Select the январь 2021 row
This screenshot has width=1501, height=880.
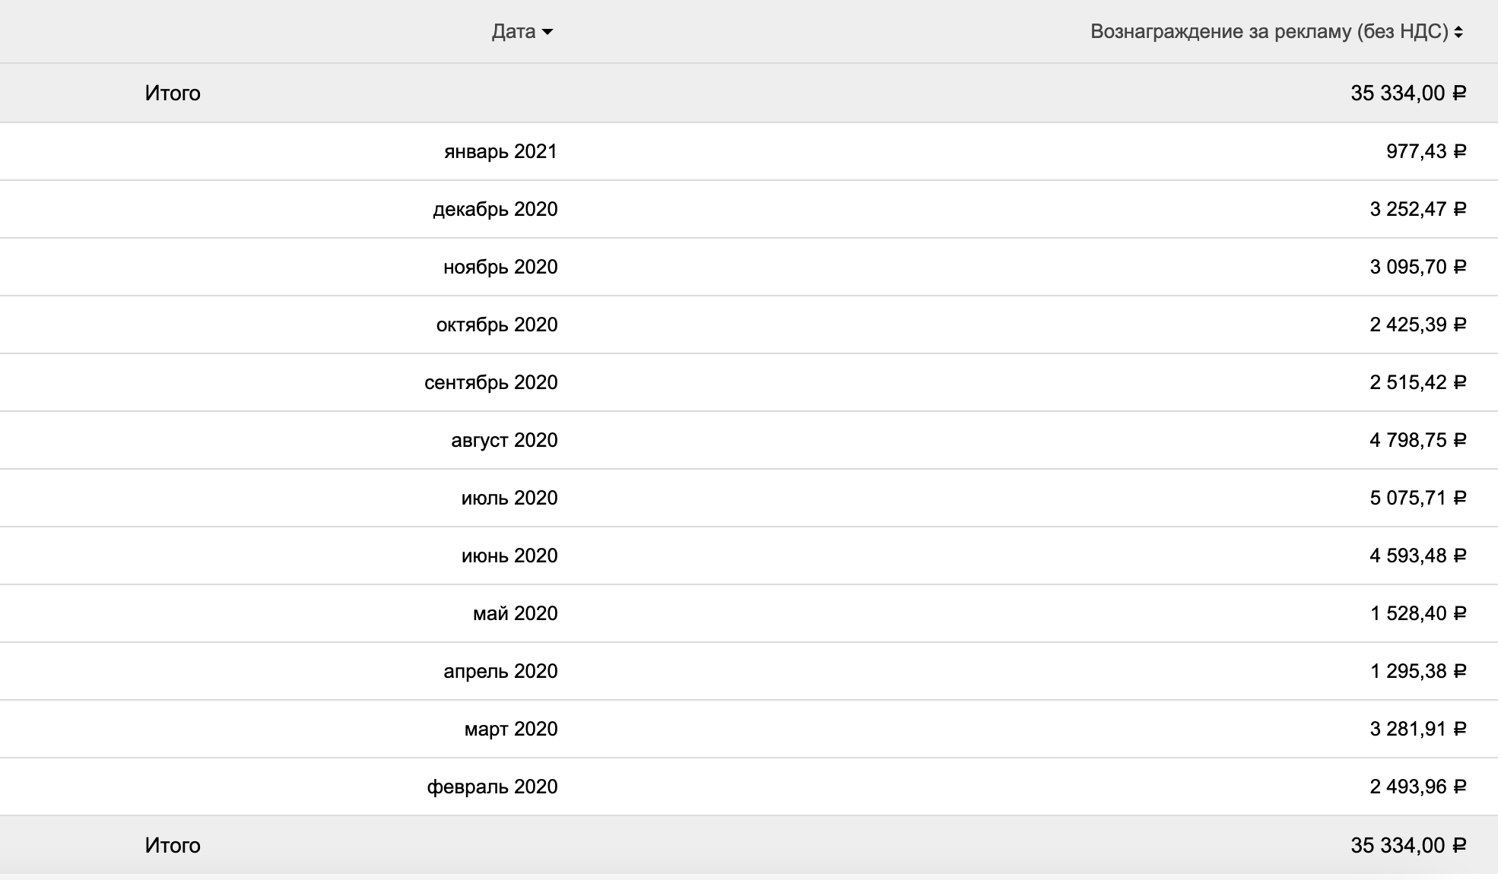click(500, 151)
